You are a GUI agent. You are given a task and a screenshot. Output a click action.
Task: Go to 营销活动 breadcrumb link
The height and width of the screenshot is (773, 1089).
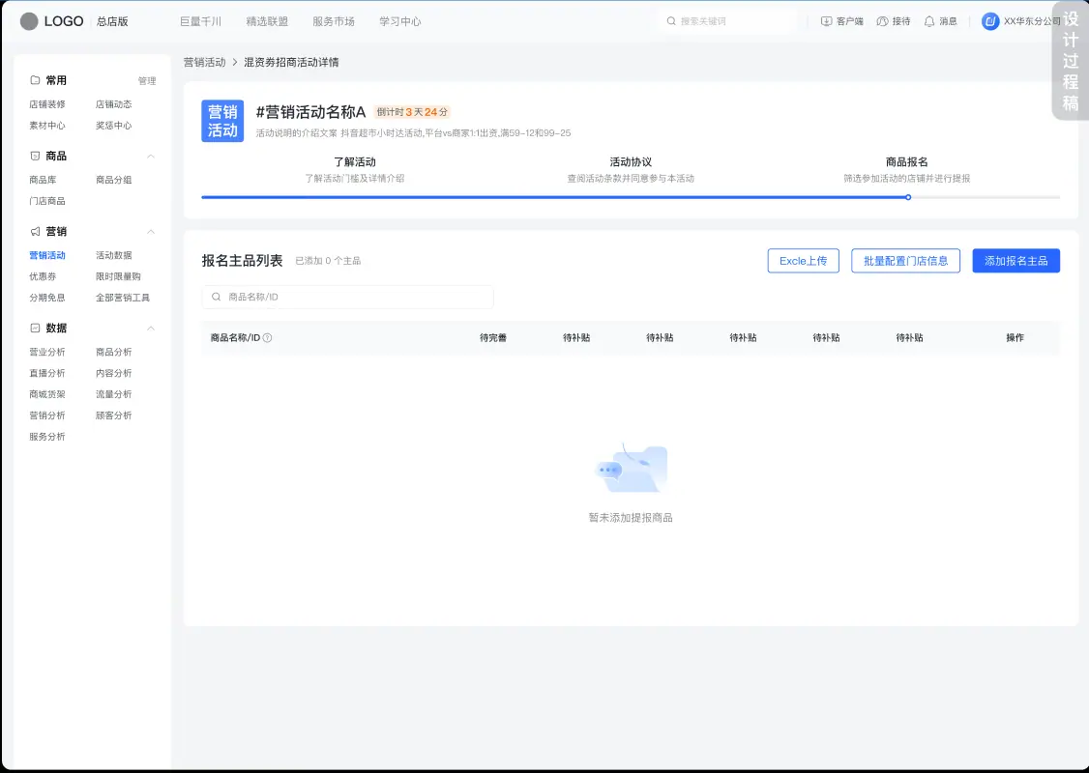click(204, 63)
